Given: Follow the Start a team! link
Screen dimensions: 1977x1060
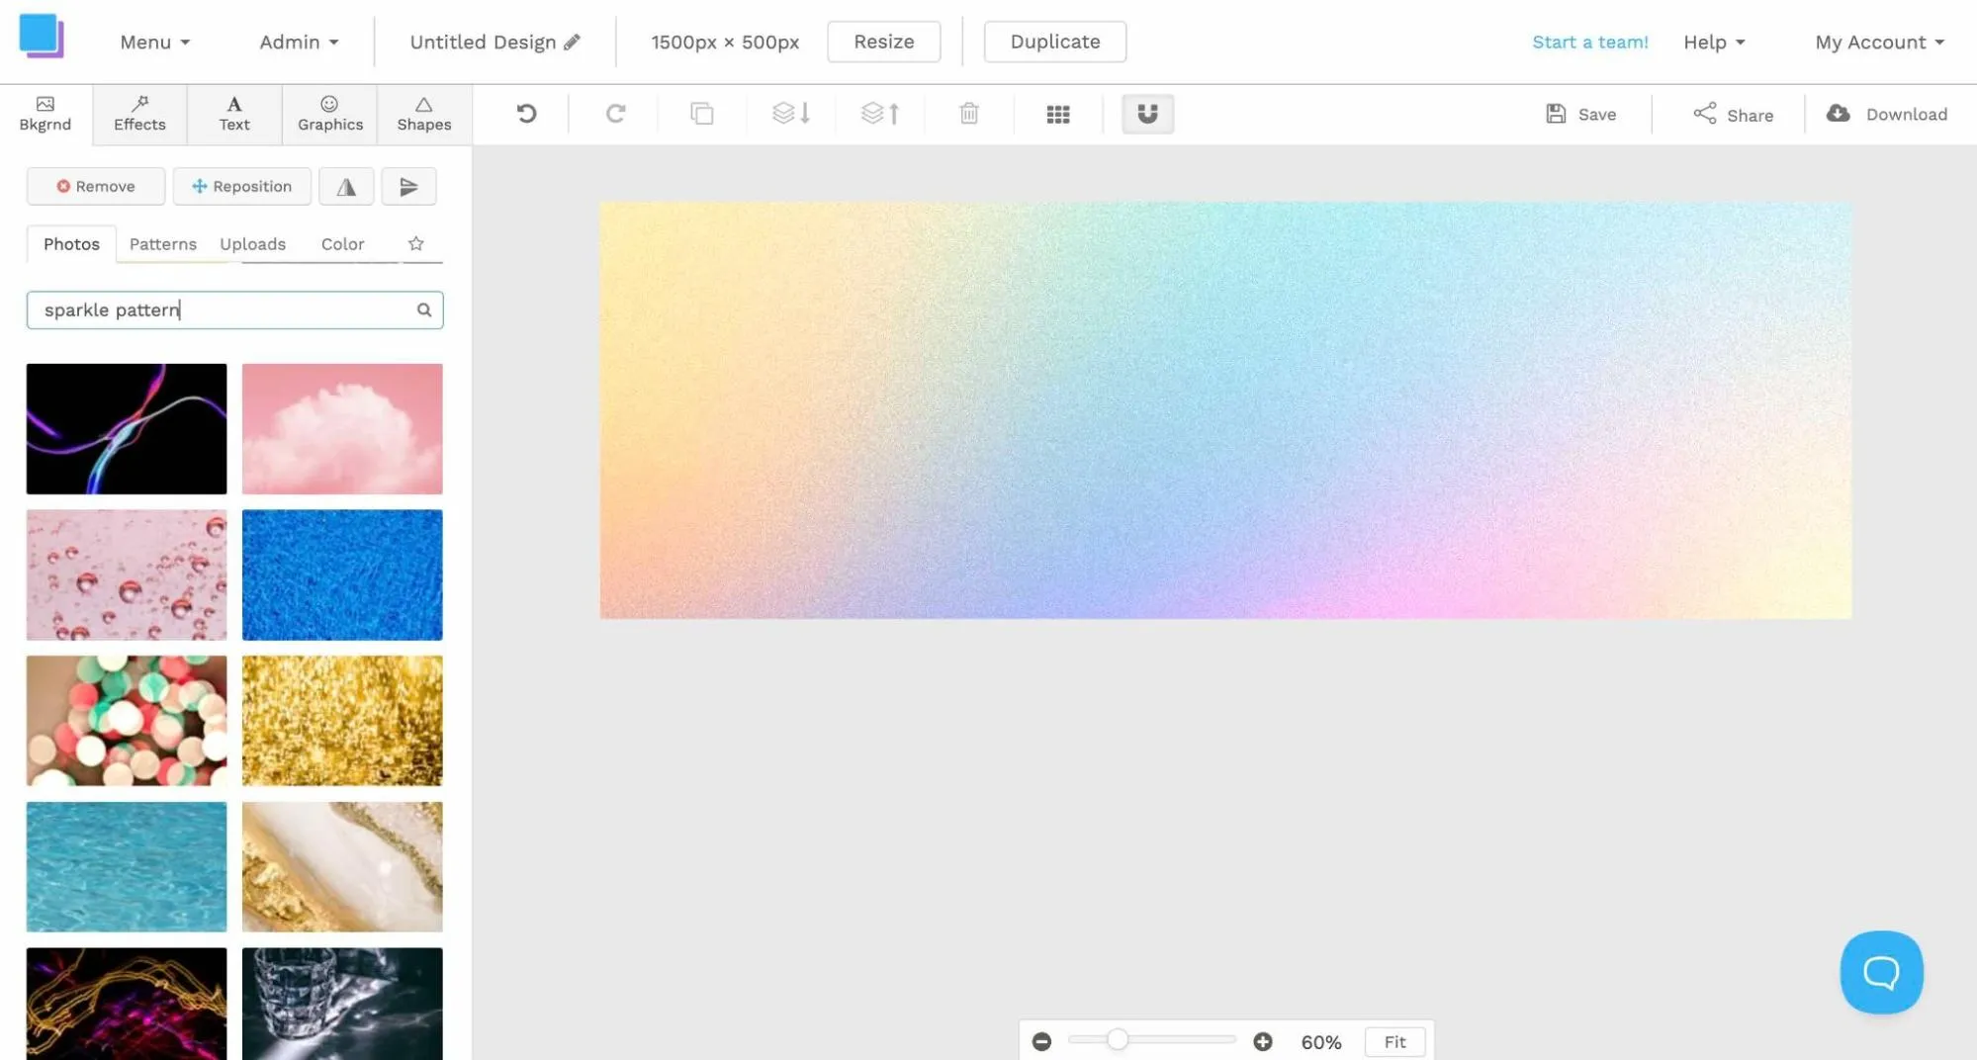Looking at the screenshot, I should click(x=1590, y=43).
